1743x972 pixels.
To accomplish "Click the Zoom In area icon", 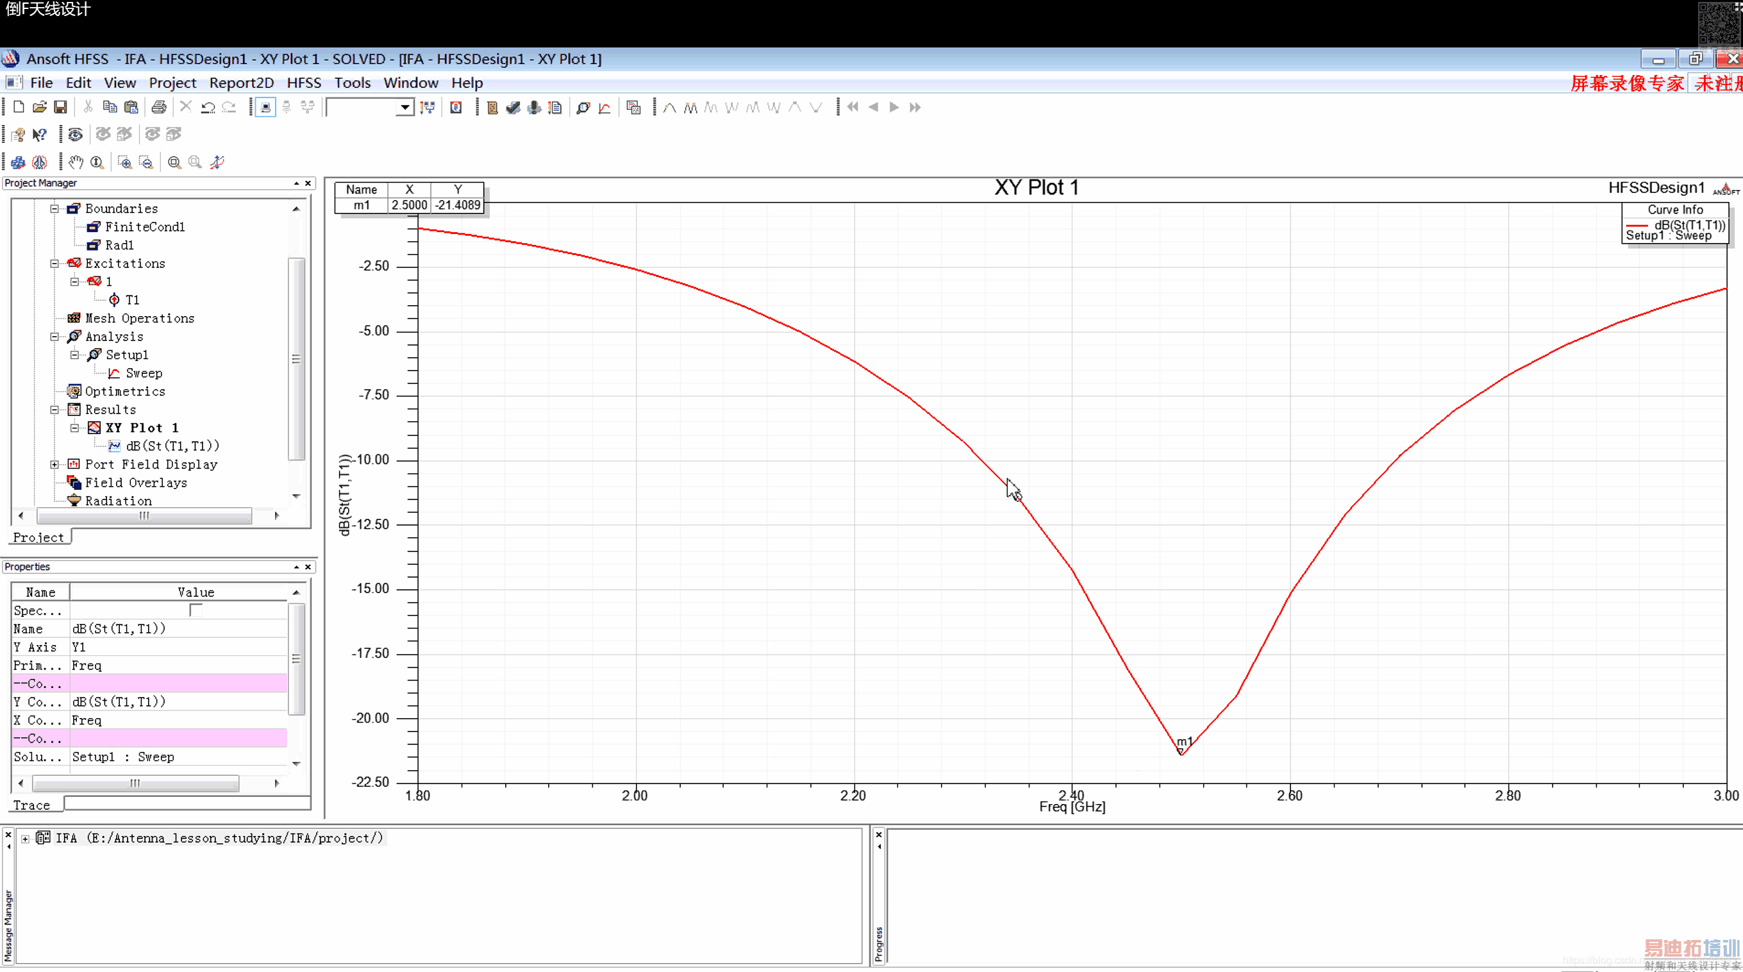I will point(124,162).
